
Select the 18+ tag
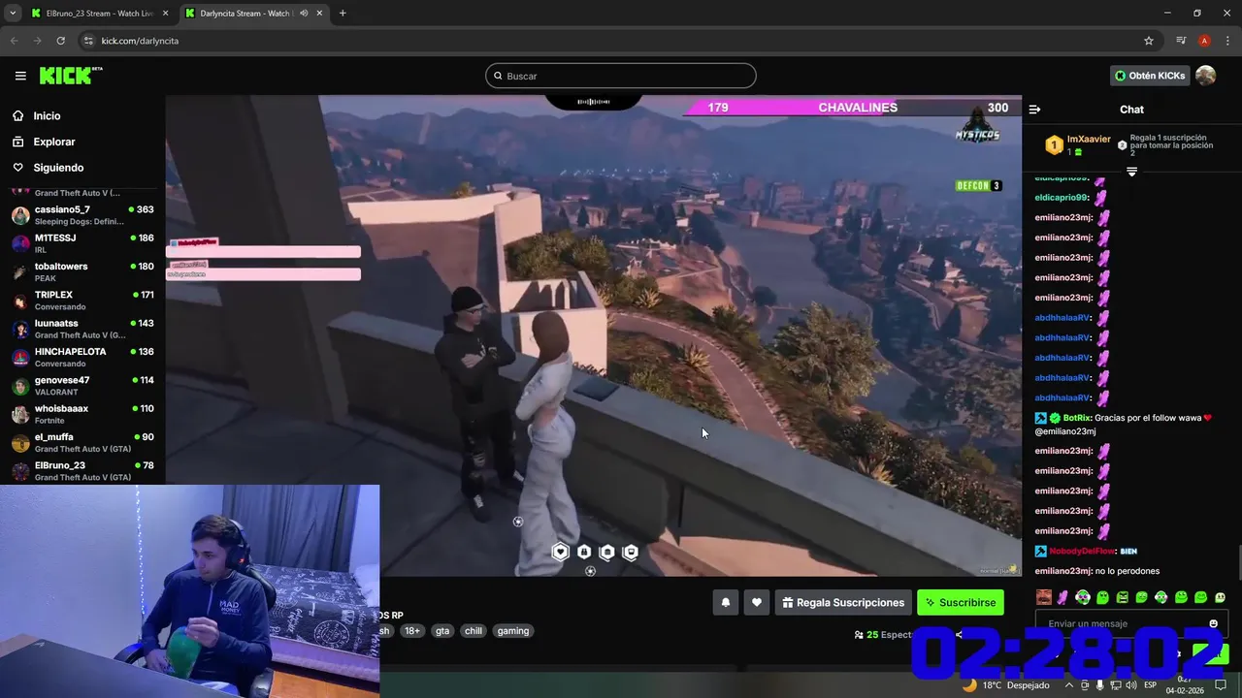(412, 630)
